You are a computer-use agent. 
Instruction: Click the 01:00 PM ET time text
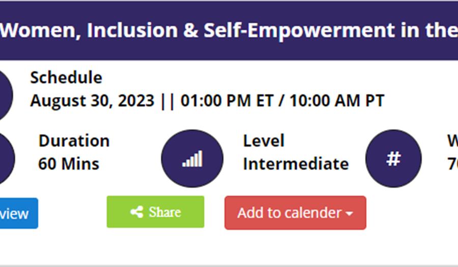tap(227, 101)
